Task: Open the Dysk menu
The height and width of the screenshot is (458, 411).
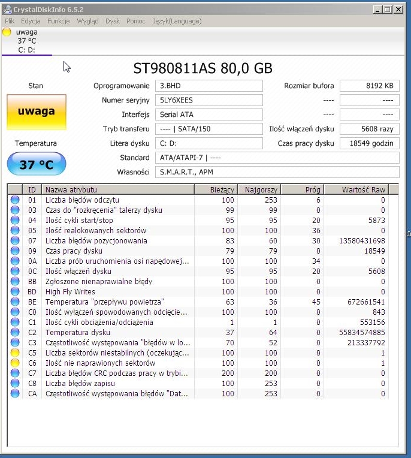Action: click(113, 21)
